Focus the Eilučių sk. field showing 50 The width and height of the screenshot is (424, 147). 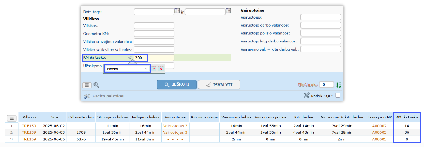pos(326,84)
